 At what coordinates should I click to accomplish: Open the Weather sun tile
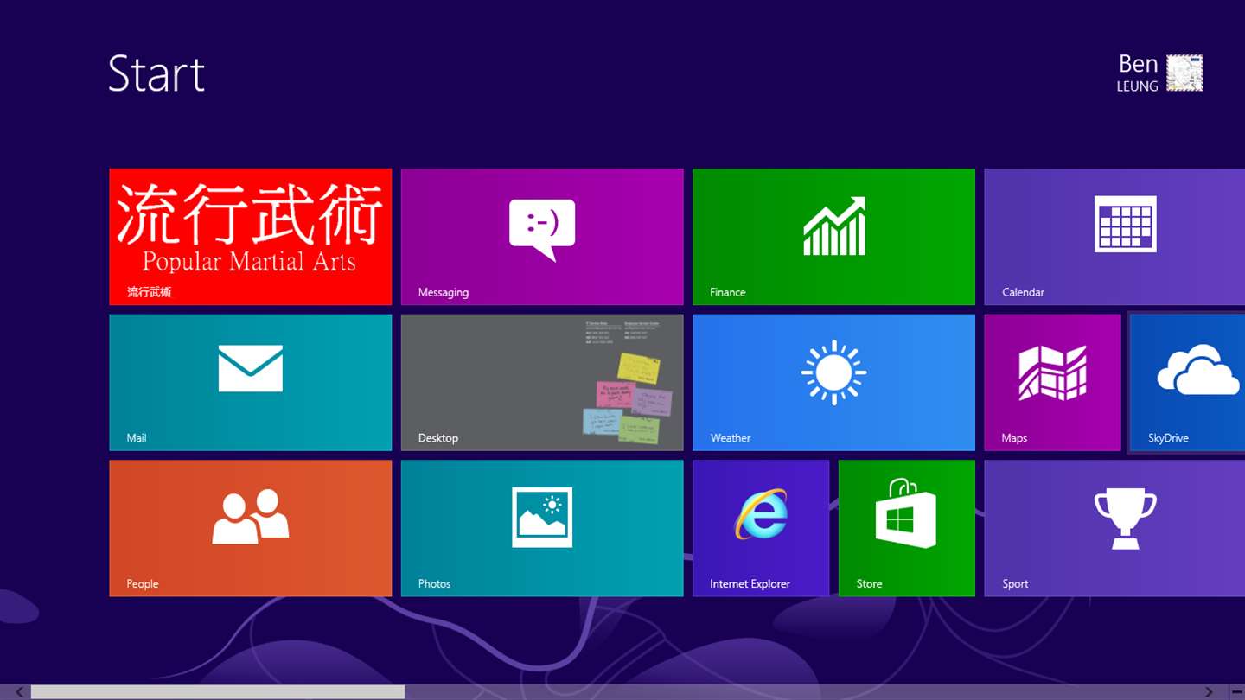point(833,383)
